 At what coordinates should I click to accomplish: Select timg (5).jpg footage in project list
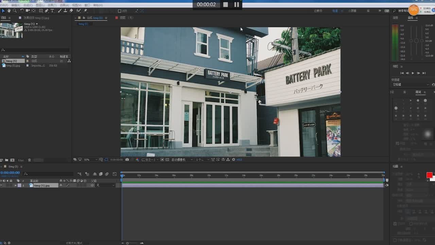coord(14,65)
